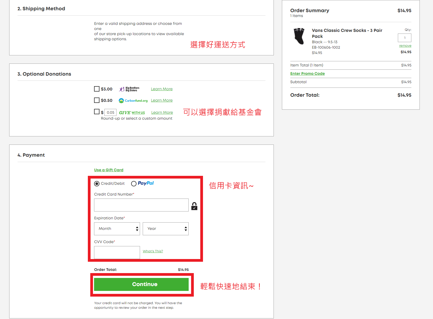Click the Use a Gift Card link

pyautogui.click(x=109, y=170)
